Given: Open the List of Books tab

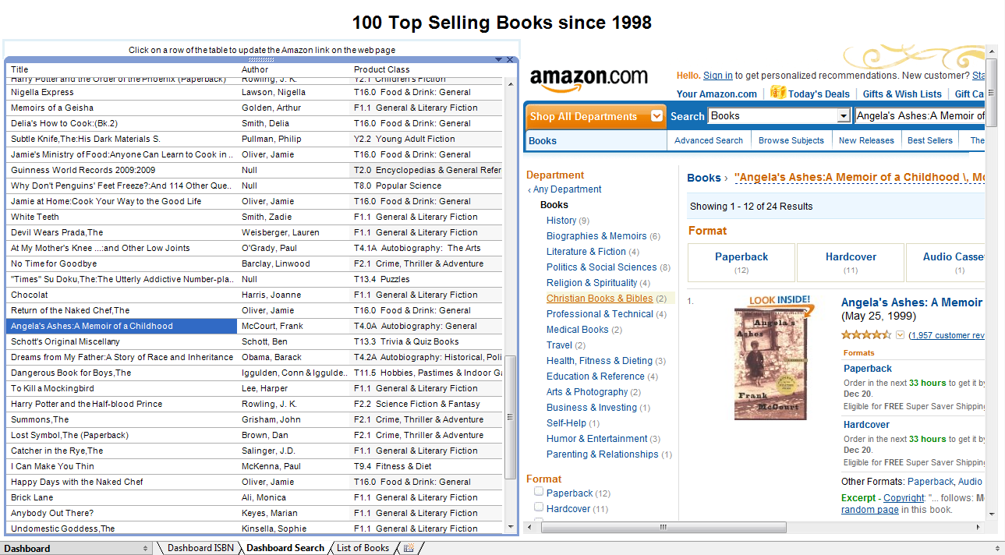Looking at the screenshot, I should point(363,548).
